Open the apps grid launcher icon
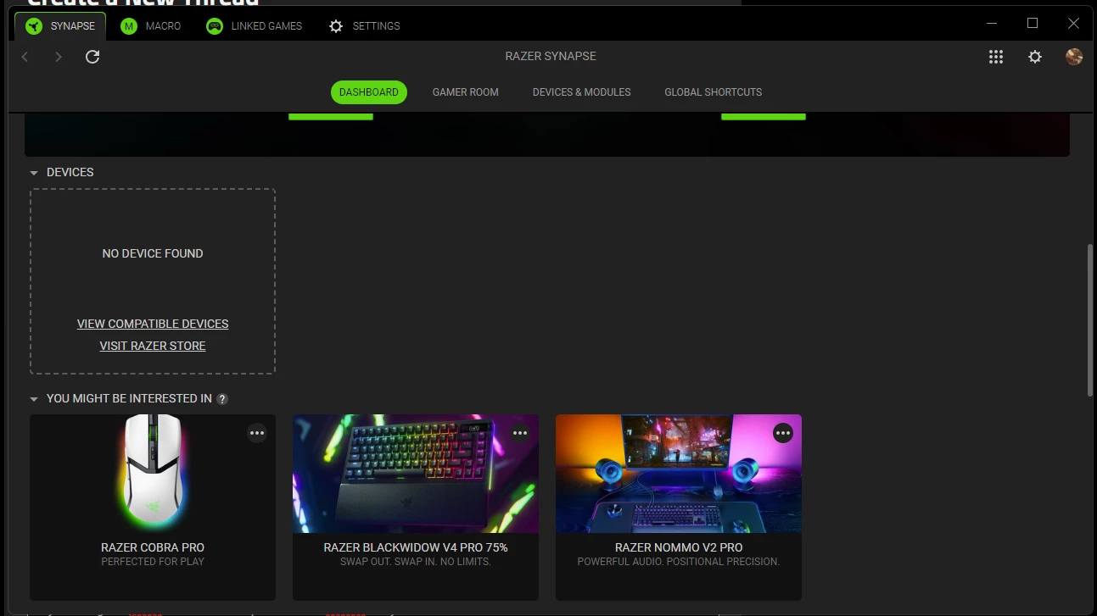This screenshot has width=1097, height=616. pyautogui.click(x=996, y=57)
